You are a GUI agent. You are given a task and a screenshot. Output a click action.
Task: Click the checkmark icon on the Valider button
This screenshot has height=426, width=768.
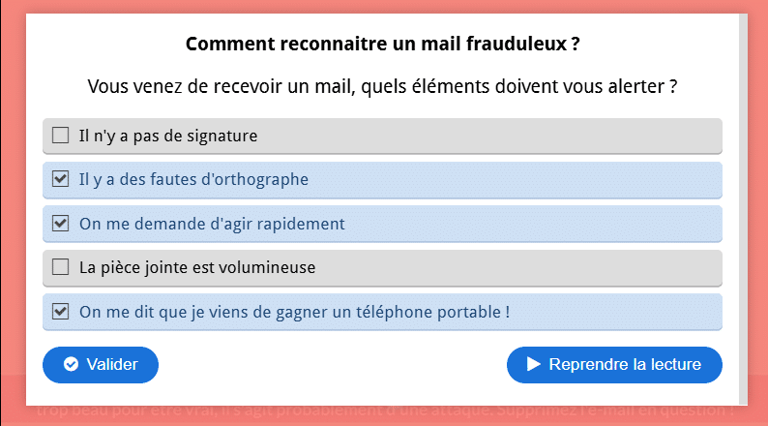tap(71, 365)
